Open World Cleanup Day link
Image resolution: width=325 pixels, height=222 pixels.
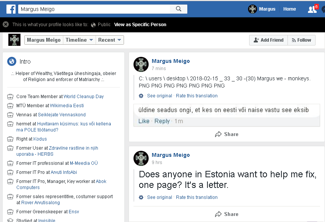(83, 97)
